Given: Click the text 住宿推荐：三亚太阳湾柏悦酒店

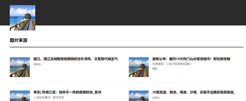Looking at the screenshot, I should (172, 64).
